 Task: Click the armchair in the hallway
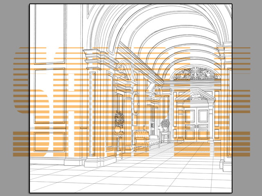[145, 140]
